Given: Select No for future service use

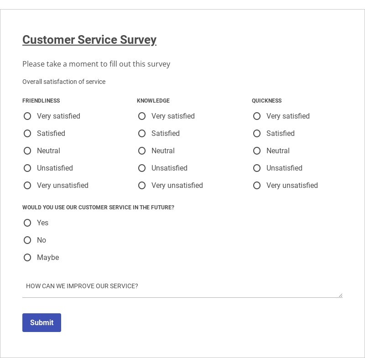Looking at the screenshot, I should point(27,240).
